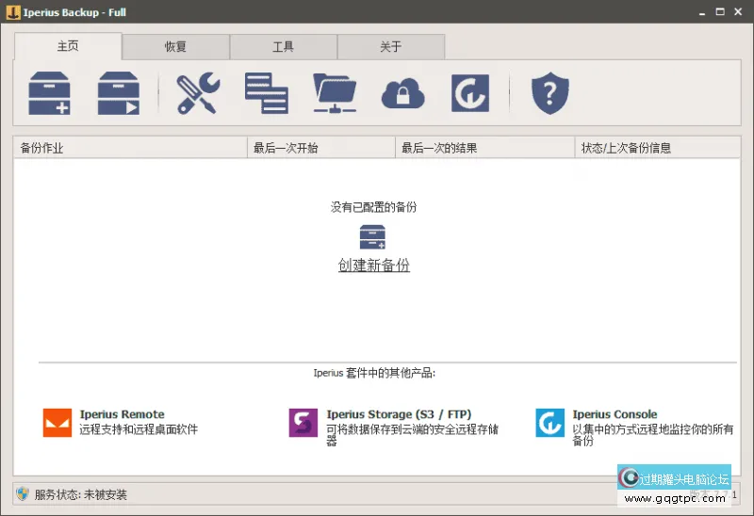Click the blue Iperius Console logo
Image resolution: width=754 pixels, height=516 pixels.
(550, 423)
